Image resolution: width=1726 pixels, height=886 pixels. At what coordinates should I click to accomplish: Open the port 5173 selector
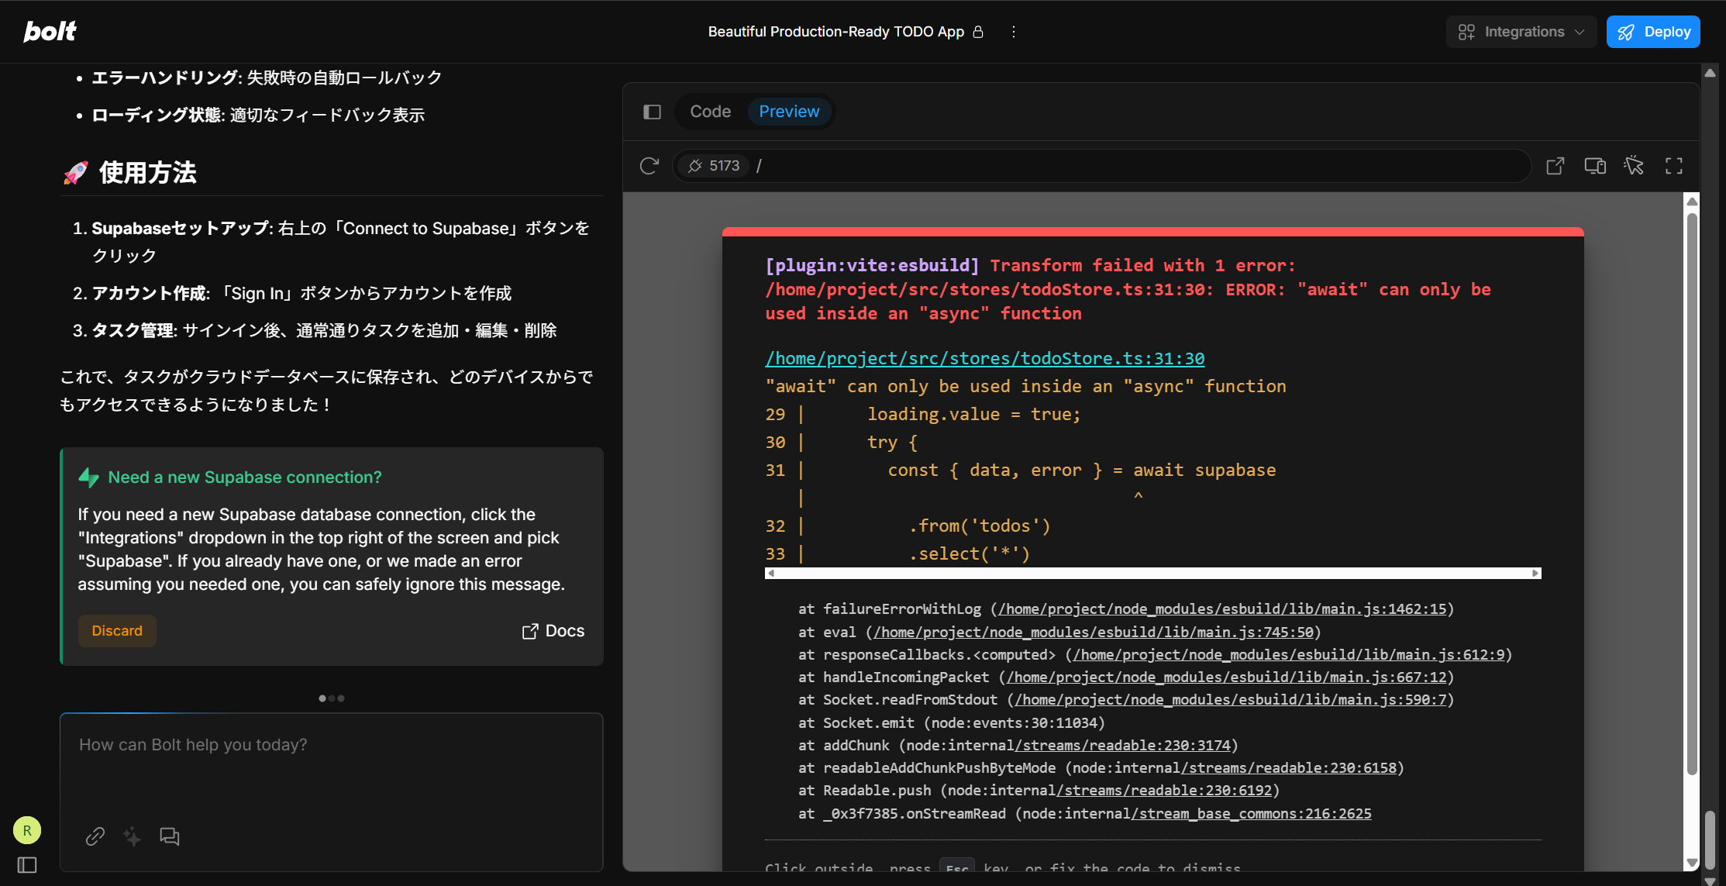point(714,166)
